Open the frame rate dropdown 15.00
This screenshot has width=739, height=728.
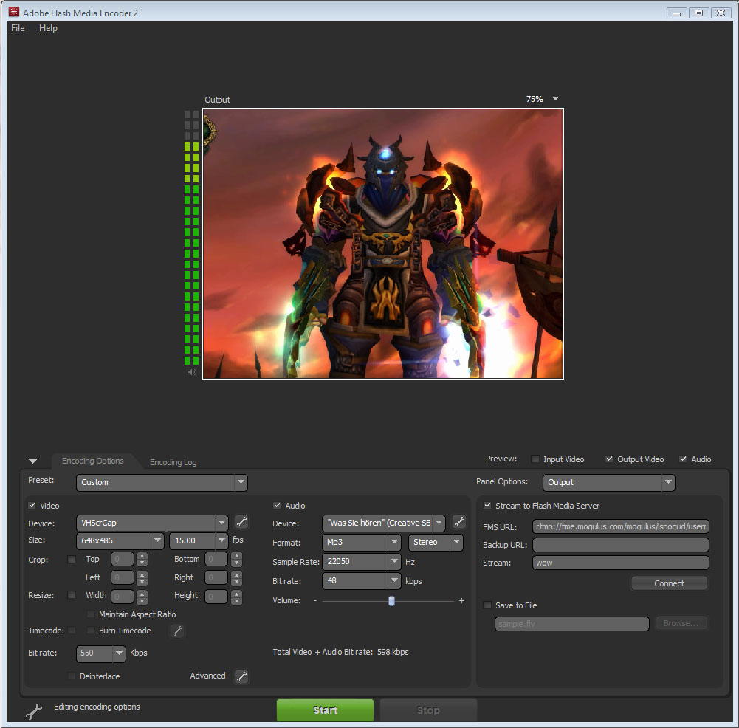(199, 540)
